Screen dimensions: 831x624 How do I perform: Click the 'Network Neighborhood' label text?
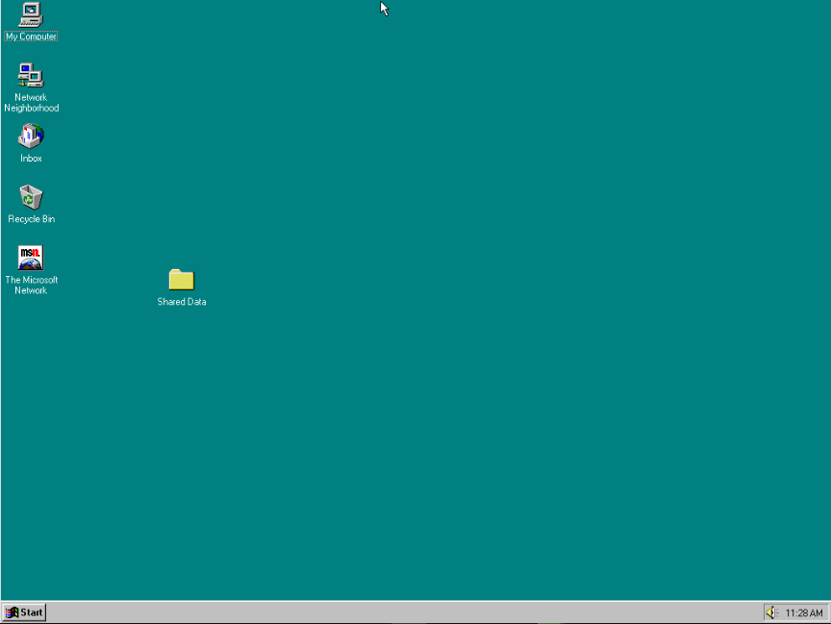(x=32, y=103)
